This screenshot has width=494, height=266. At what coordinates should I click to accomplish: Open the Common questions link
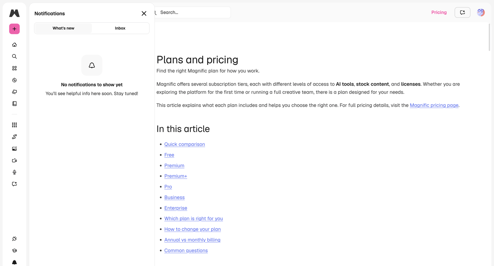tap(186, 250)
